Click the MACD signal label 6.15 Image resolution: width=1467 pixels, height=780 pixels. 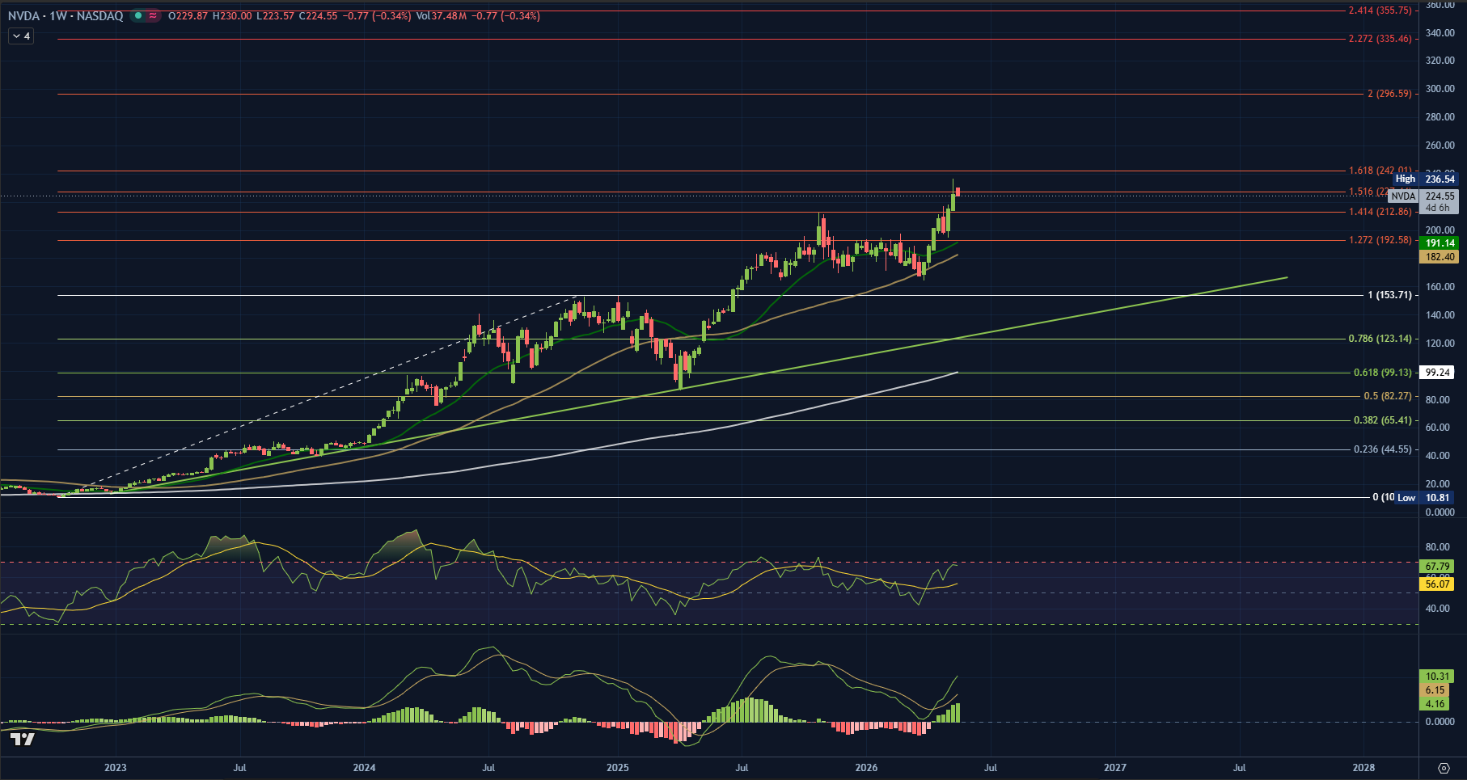coord(1435,690)
